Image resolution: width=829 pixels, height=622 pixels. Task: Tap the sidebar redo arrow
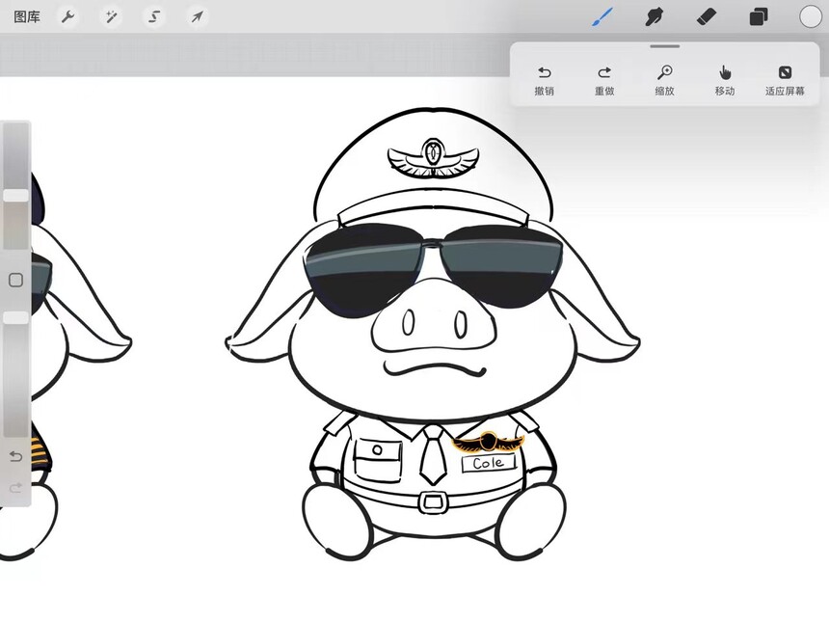(x=15, y=487)
